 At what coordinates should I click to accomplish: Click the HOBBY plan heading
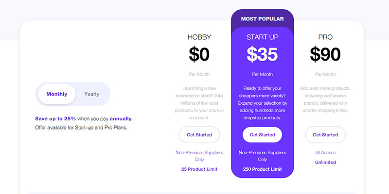pos(199,37)
